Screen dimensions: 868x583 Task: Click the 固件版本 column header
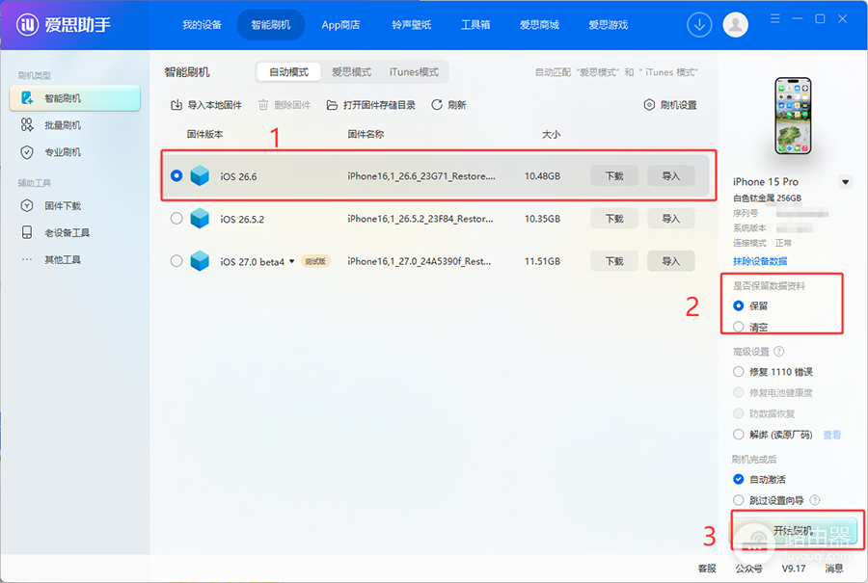click(204, 134)
